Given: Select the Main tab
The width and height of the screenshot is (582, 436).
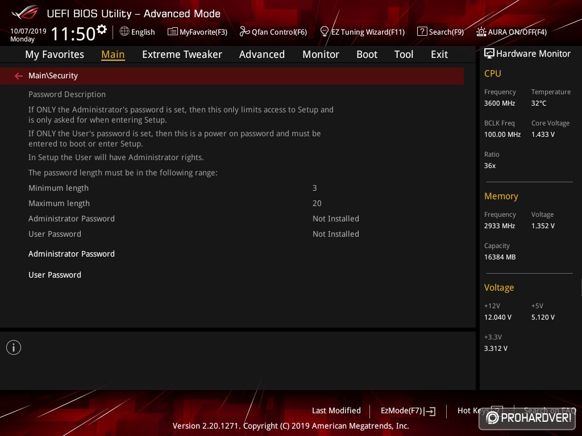Looking at the screenshot, I should pyautogui.click(x=113, y=54).
